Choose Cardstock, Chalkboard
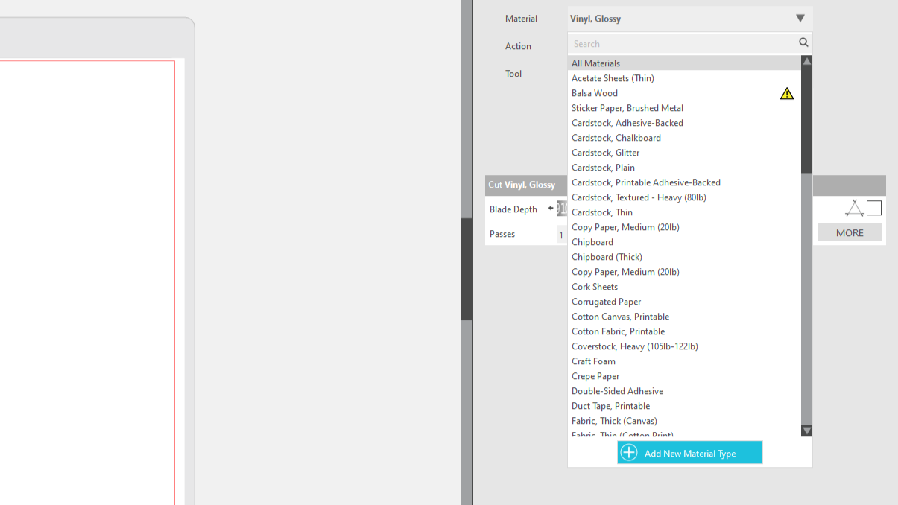This screenshot has height=505, width=898. pyautogui.click(x=684, y=138)
